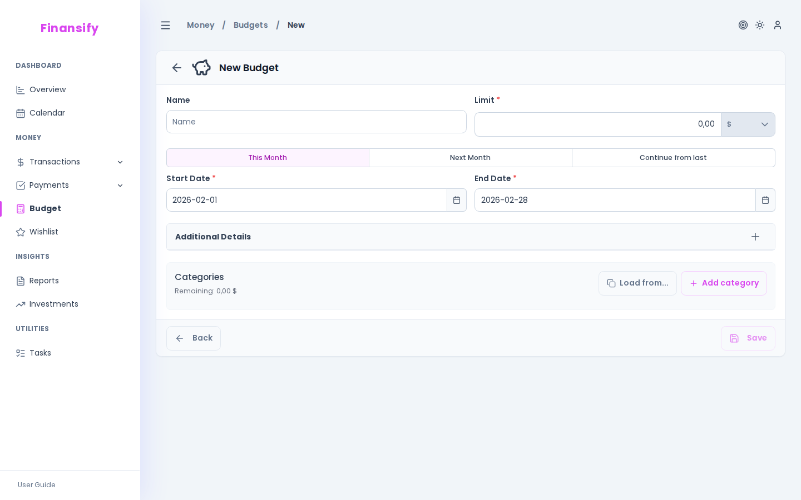Viewport: 801px width, 500px height.
Task: Open the user profile icon
Action: (x=778, y=25)
